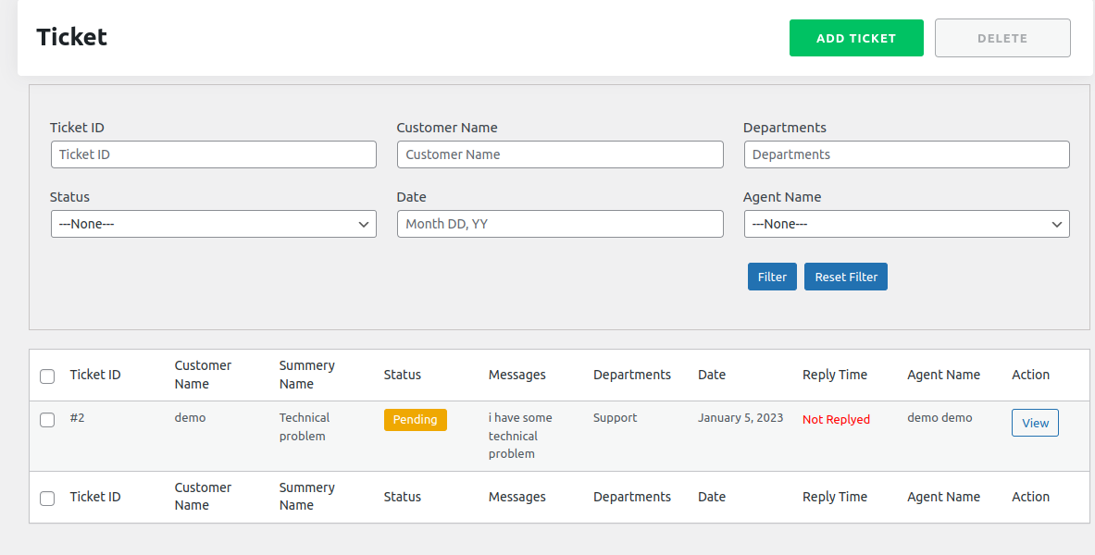
Task: Open the Status dropdown
Action: click(x=214, y=224)
